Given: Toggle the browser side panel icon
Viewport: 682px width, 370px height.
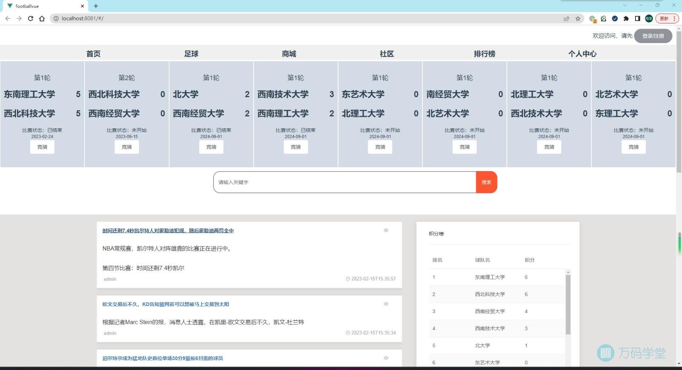Looking at the screenshot, I should click(637, 18).
